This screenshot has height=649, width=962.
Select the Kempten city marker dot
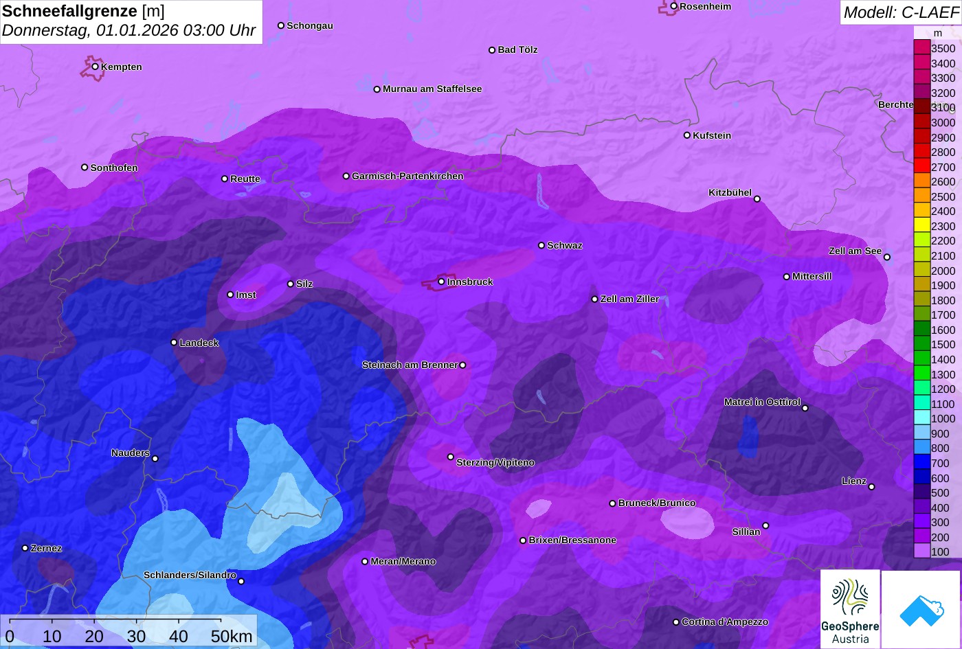click(x=96, y=67)
